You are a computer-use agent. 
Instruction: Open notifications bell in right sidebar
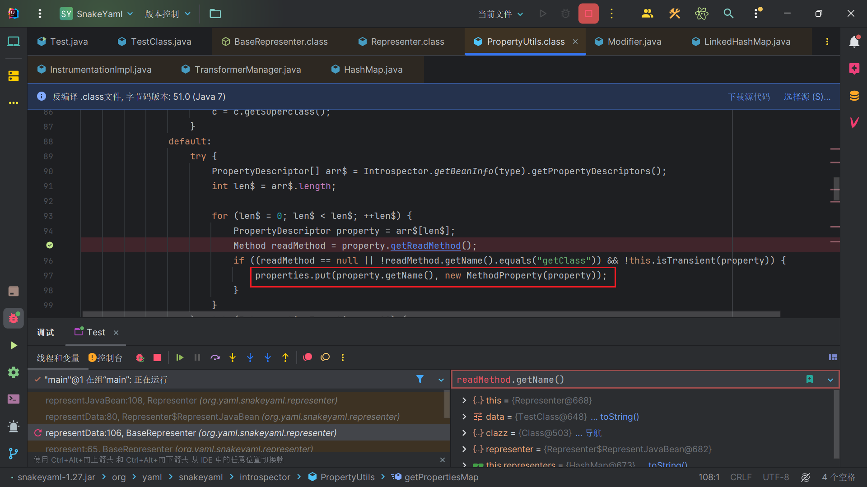(854, 42)
